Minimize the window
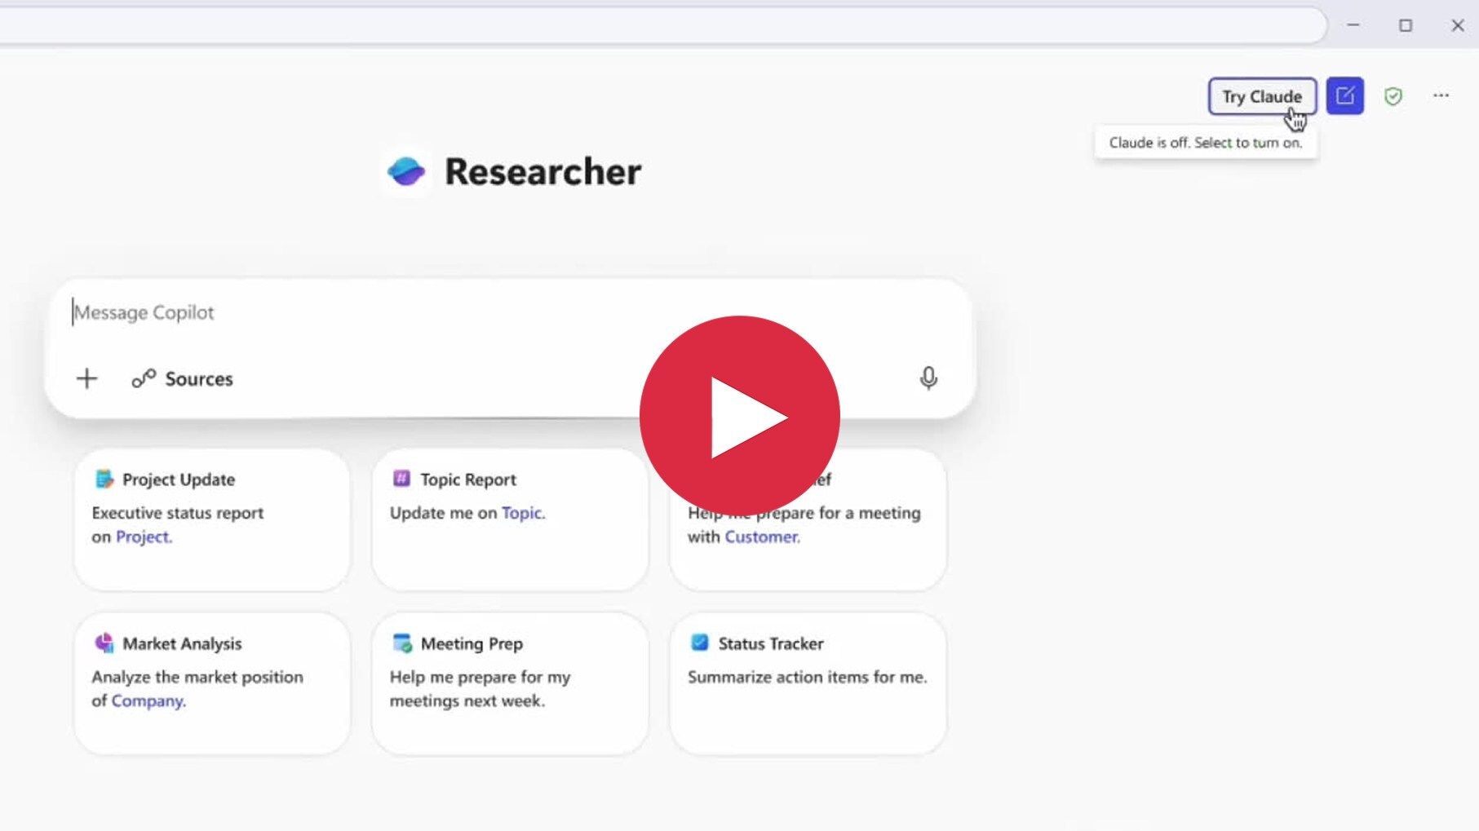1479x831 pixels. [1353, 25]
